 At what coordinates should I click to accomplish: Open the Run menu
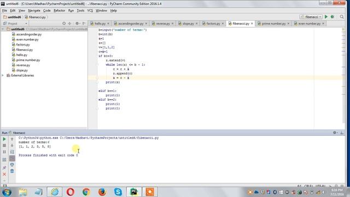[71, 10]
